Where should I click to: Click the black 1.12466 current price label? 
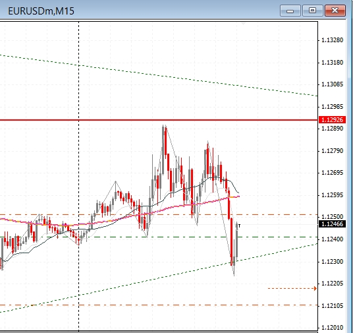tap(333, 224)
